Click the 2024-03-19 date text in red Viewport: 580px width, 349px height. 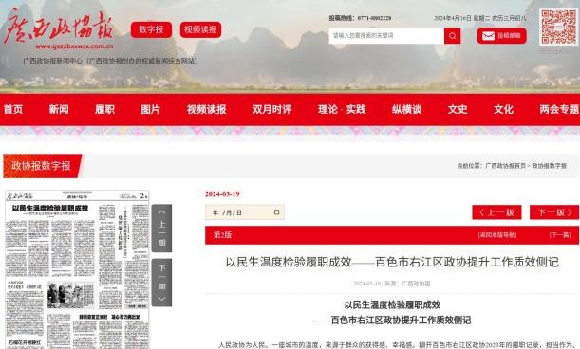click(x=222, y=194)
